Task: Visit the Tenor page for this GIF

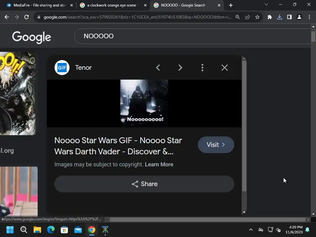Action: click(x=216, y=144)
